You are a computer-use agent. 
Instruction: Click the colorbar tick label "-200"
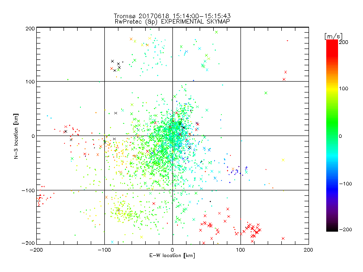345,230
